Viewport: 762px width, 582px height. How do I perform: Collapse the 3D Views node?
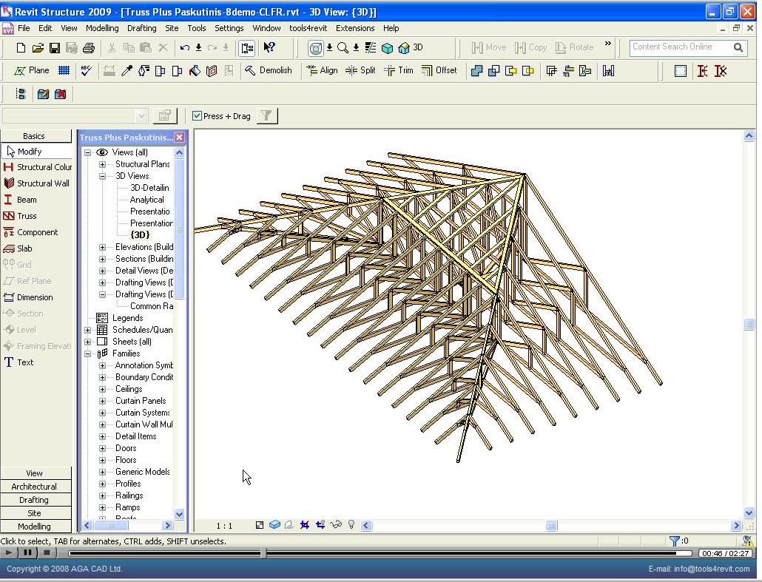click(x=103, y=176)
